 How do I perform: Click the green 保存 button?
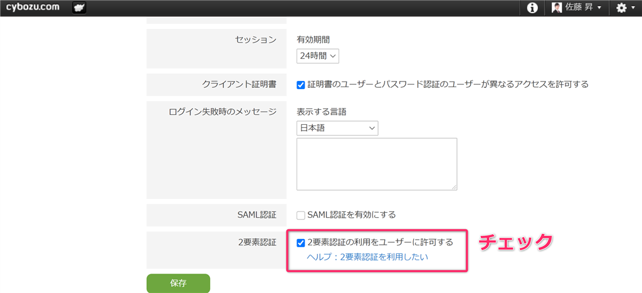click(x=178, y=283)
